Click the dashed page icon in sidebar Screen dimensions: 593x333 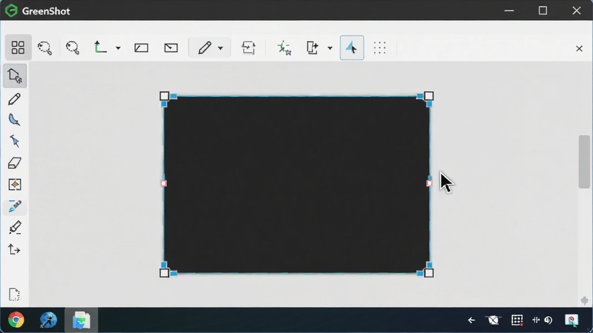[x=14, y=294]
